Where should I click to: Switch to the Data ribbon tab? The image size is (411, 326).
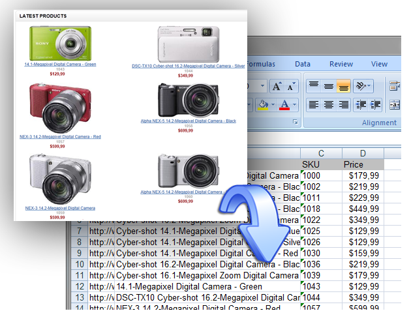pos(303,64)
